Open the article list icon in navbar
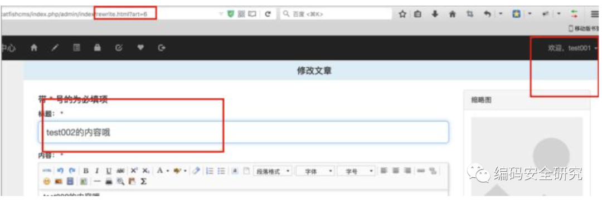The image size is (602, 200). point(76,48)
